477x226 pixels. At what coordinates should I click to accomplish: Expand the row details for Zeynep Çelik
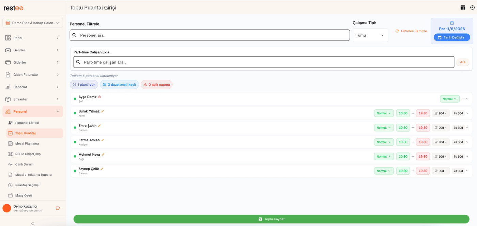click(x=467, y=171)
